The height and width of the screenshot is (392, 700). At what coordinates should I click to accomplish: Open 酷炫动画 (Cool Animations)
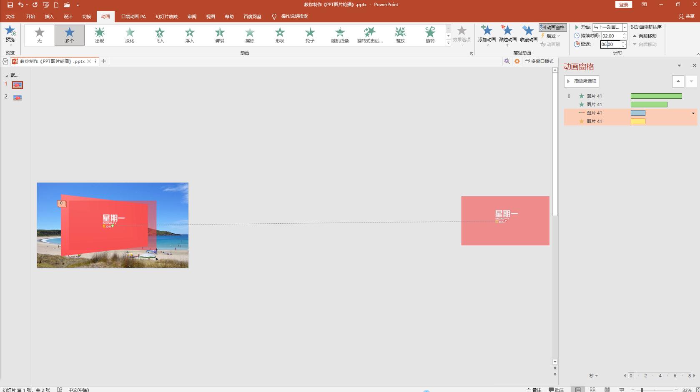[507, 35]
